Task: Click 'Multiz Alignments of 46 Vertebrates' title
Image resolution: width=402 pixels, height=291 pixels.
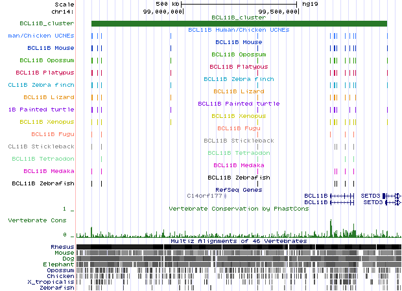Action: click(x=239, y=240)
